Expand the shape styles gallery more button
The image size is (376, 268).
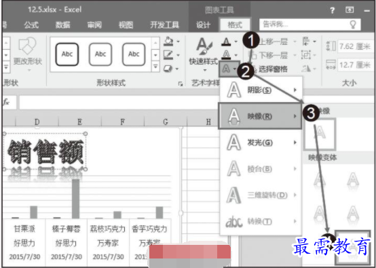[x=155, y=66]
